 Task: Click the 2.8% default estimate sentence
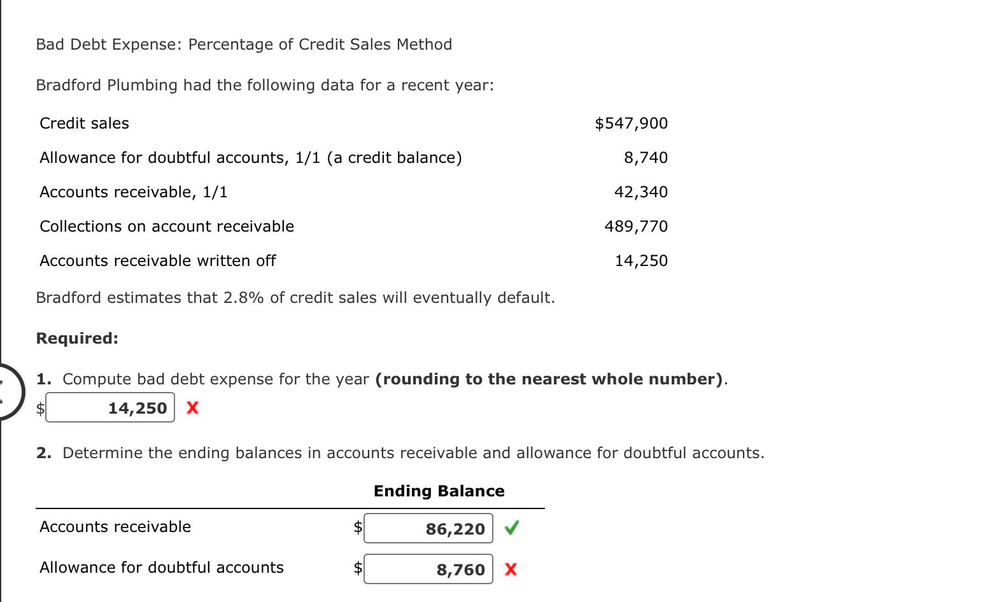[295, 297]
